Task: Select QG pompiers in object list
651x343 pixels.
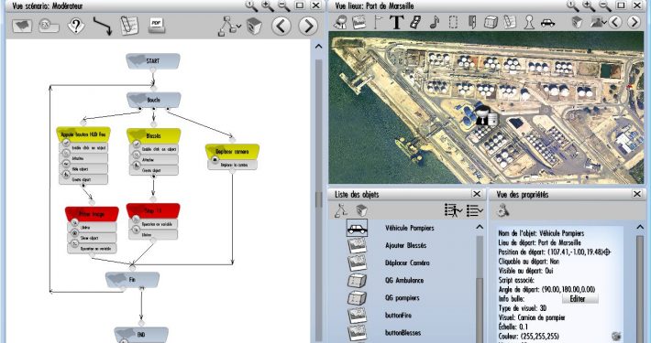Action: (x=403, y=298)
